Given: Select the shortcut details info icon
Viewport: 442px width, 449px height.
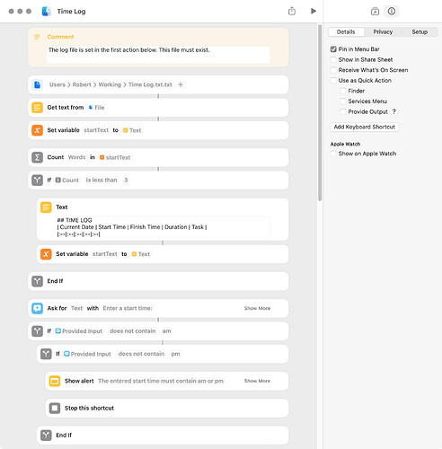Looking at the screenshot, I should [x=392, y=12].
